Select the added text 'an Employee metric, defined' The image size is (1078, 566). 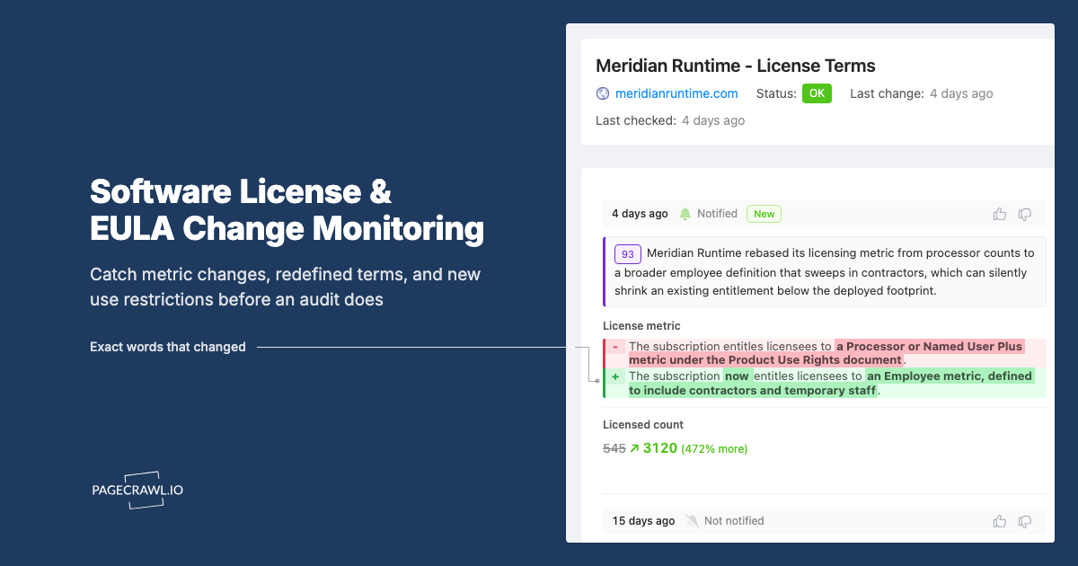point(950,376)
